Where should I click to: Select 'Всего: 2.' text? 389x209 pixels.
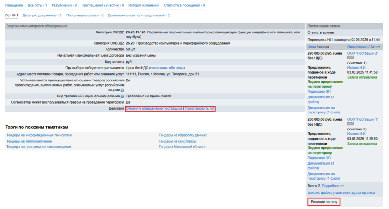[x=314, y=186]
